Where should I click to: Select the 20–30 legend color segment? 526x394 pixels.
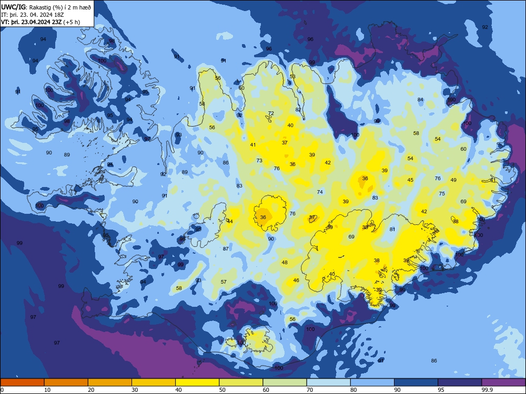click(x=110, y=382)
